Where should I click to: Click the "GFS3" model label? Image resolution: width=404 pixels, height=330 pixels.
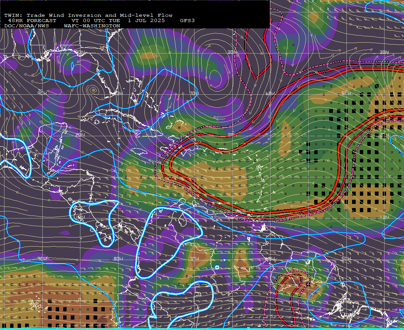coord(187,21)
